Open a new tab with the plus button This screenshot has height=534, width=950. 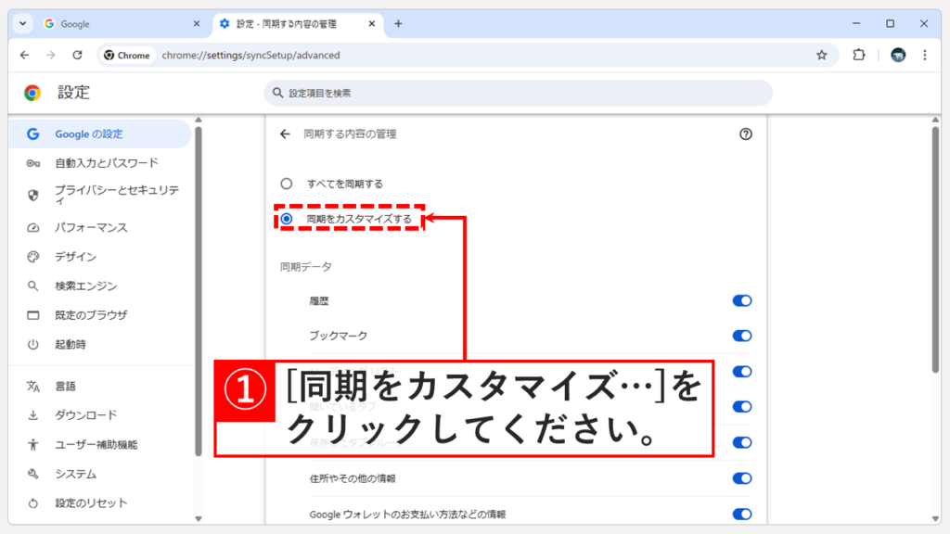tap(398, 24)
